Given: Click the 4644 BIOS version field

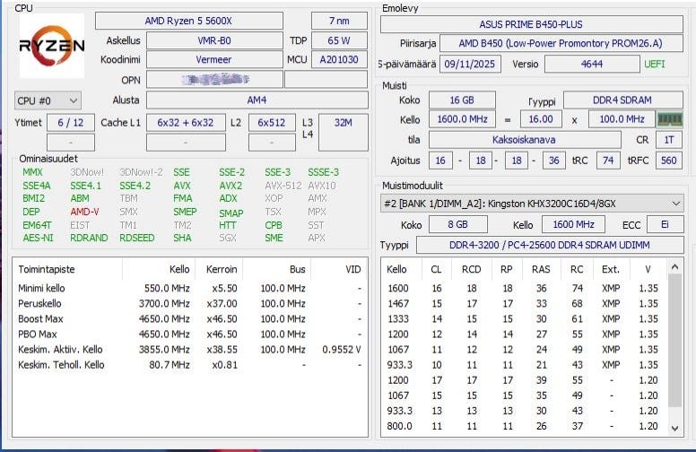Looking at the screenshot, I should click(592, 64).
